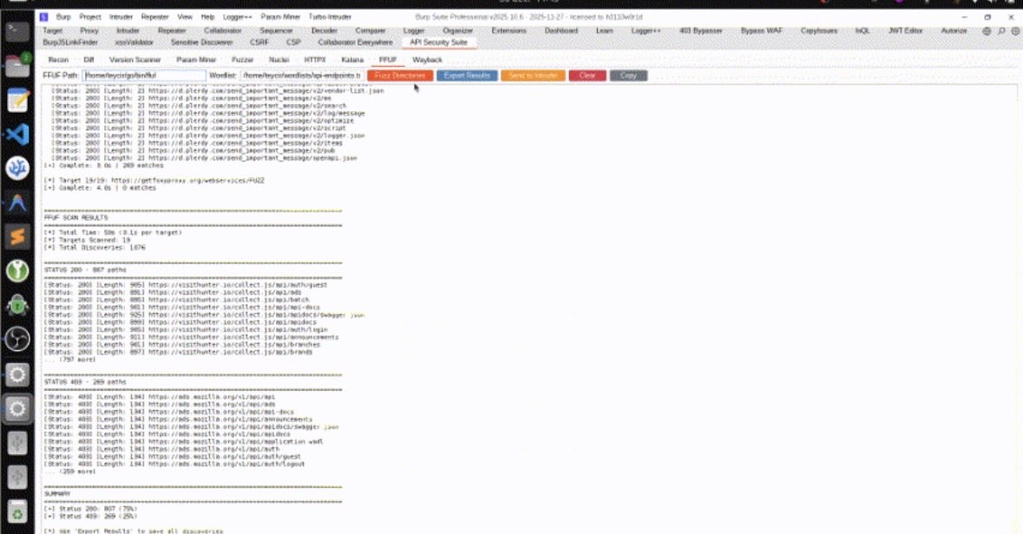Open the Terminal icon in the dock
1023x534 pixels.
coord(17,31)
